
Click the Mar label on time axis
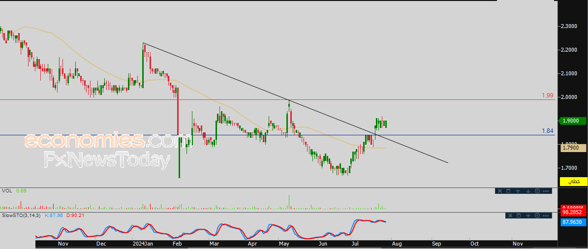215,244
